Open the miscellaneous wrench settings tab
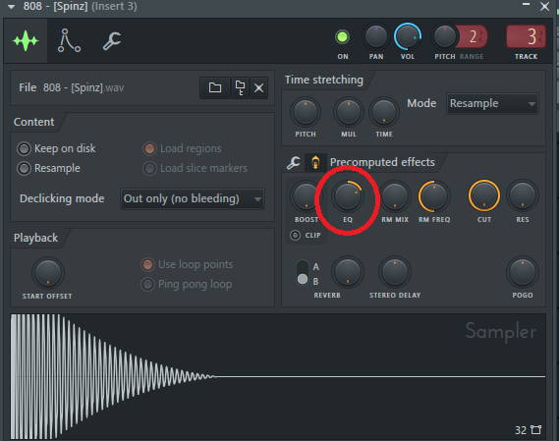The width and height of the screenshot is (559, 441). (x=112, y=41)
